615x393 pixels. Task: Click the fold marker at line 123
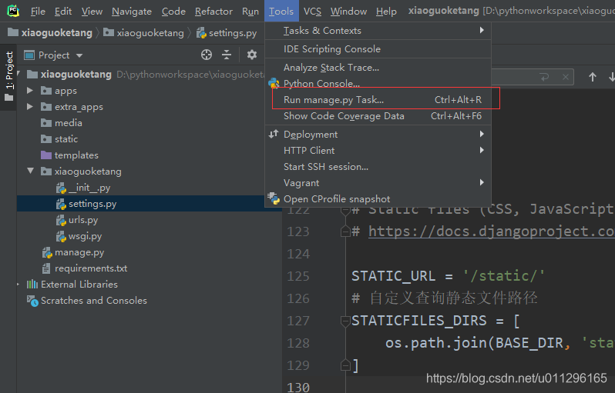(345, 231)
